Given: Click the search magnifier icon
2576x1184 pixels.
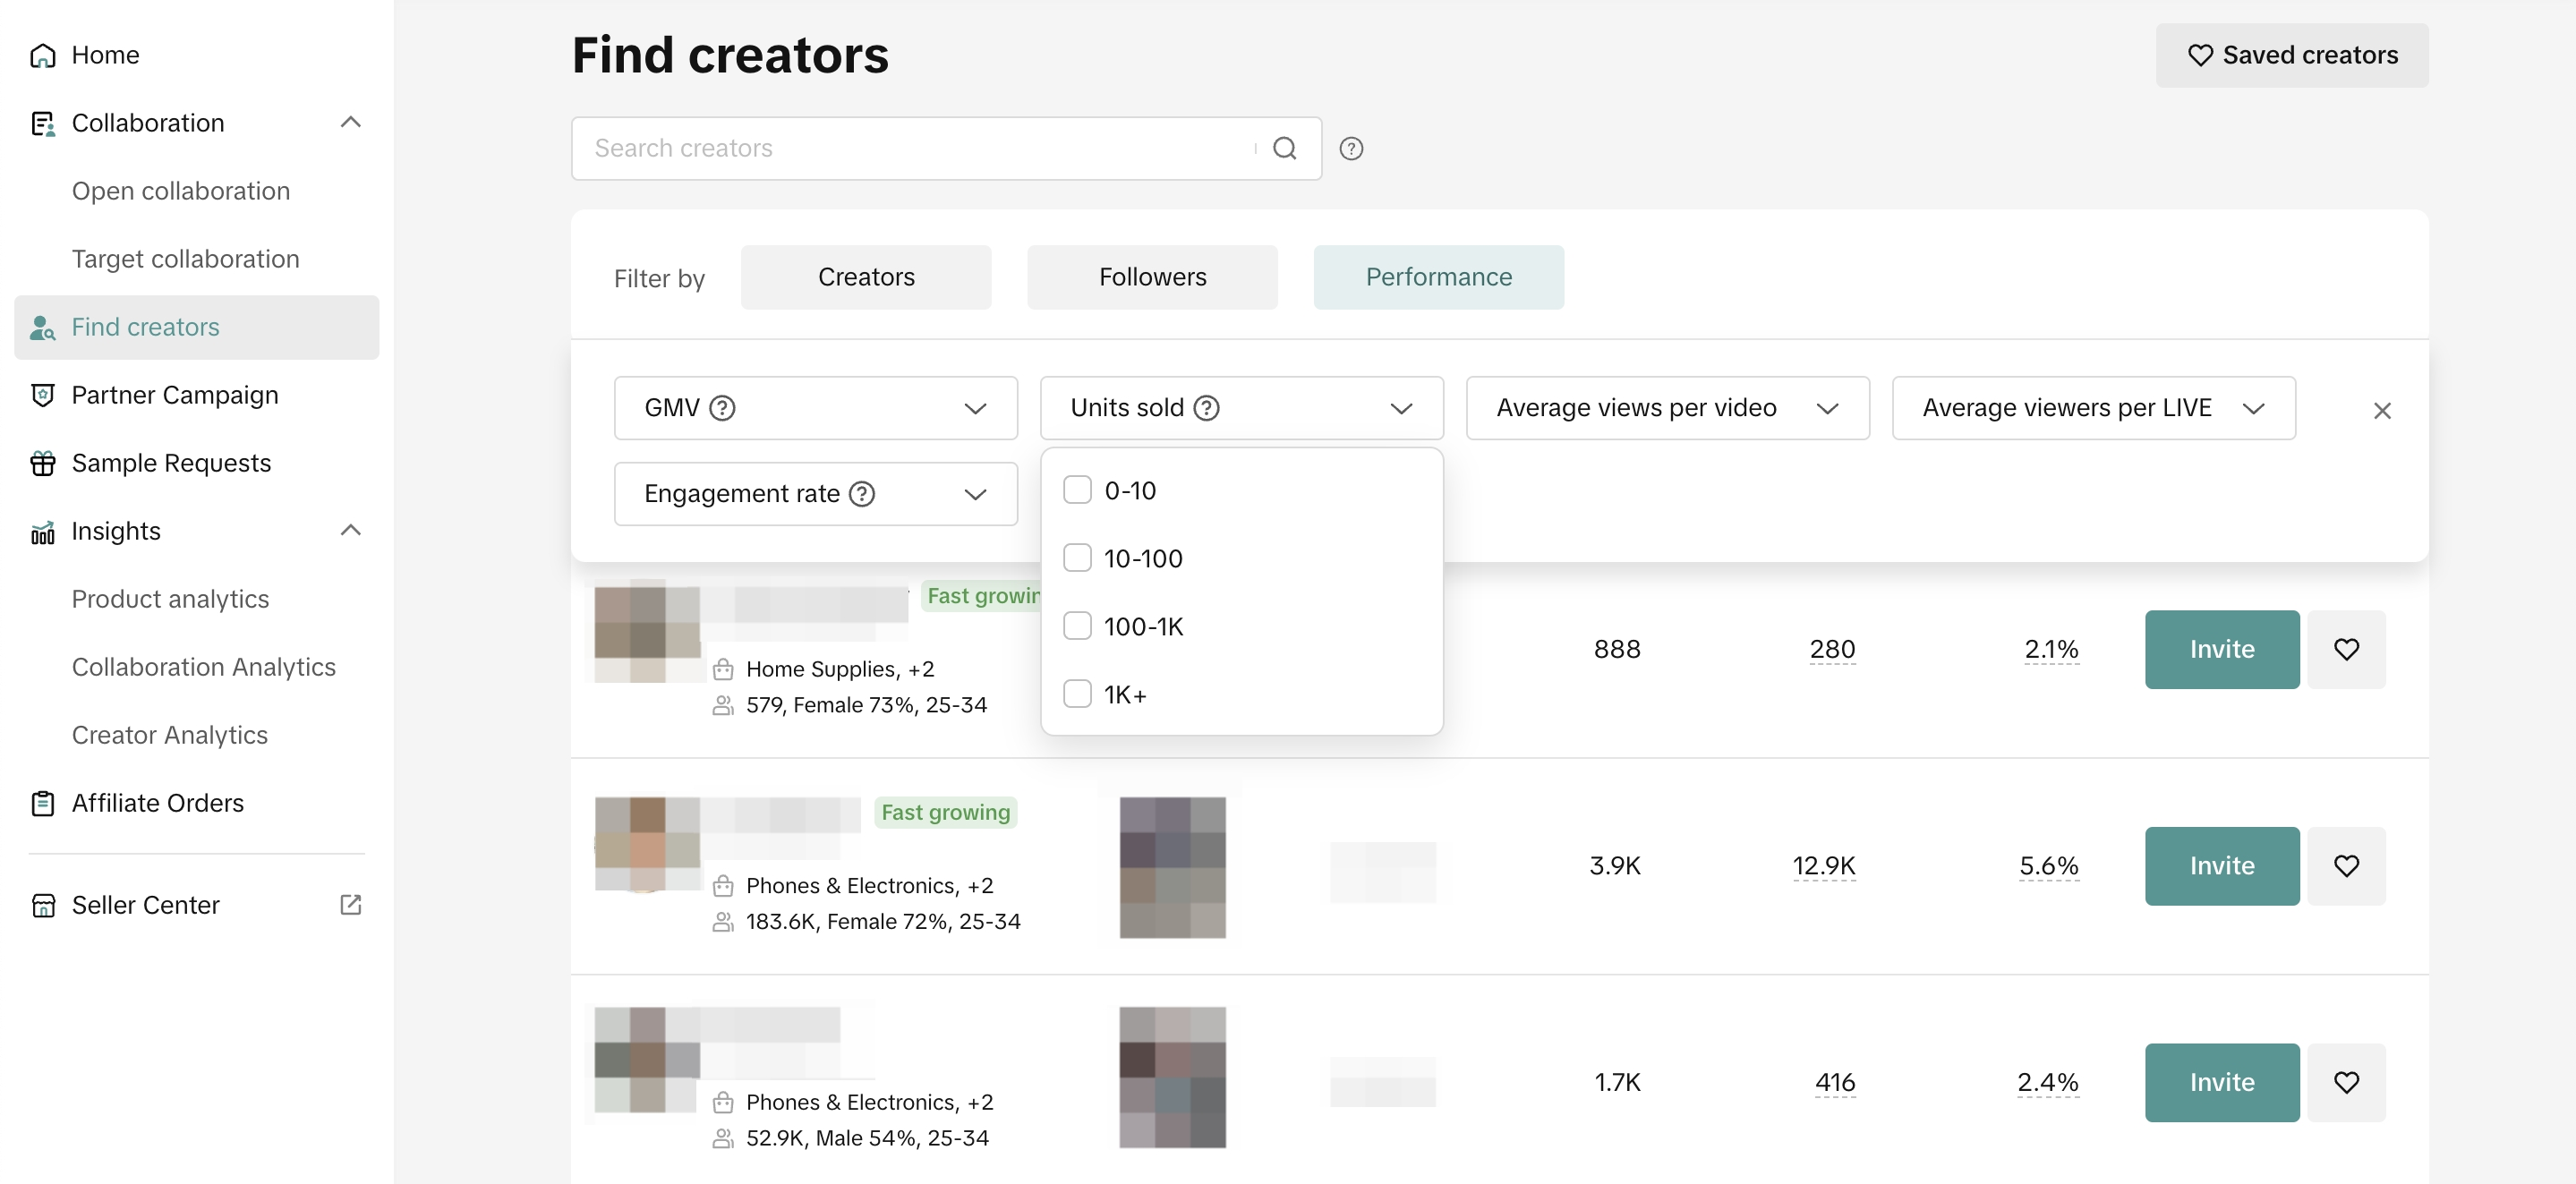Looking at the screenshot, I should pos(1284,148).
